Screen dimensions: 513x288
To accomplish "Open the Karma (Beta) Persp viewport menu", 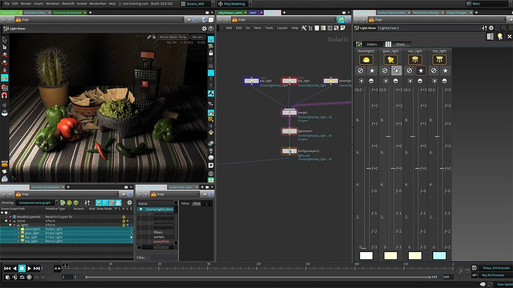I will [x=173, y=37].
